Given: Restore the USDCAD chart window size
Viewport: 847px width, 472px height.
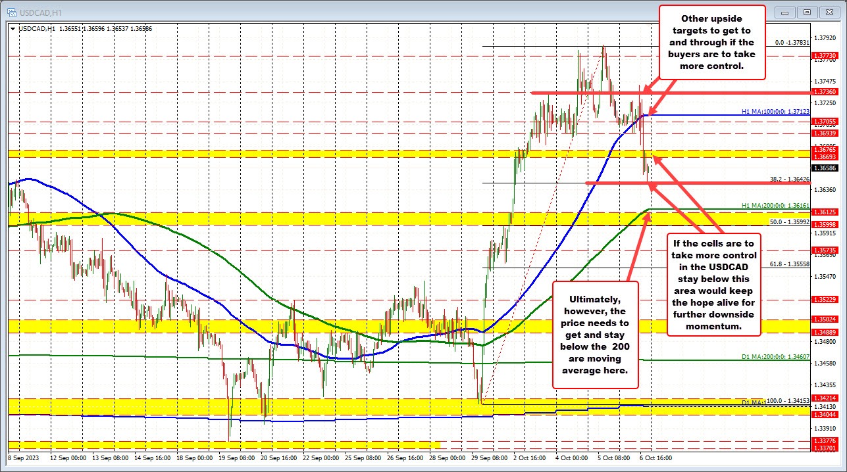Looking at the screenshot, I should coord(806,12).
